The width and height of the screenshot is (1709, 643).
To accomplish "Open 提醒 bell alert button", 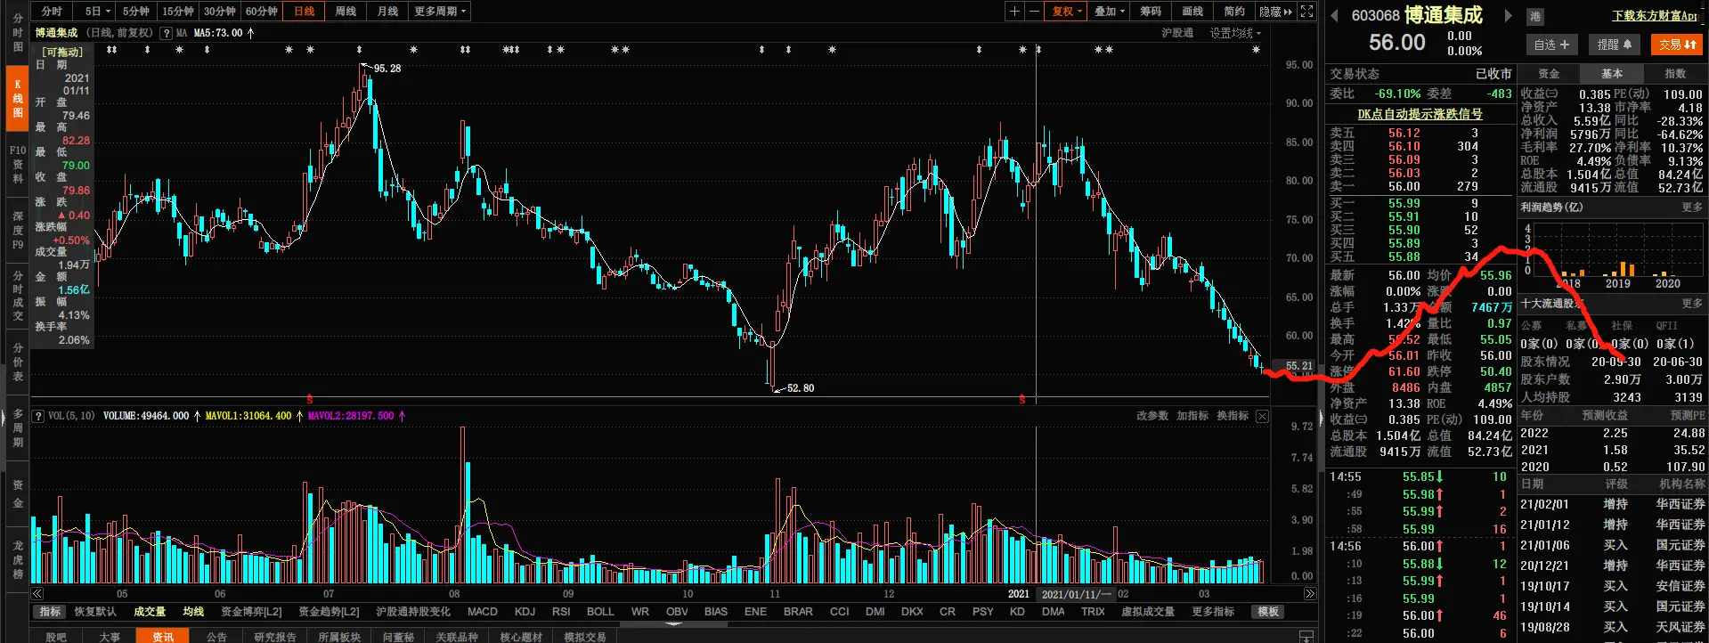I will 1614,45.
